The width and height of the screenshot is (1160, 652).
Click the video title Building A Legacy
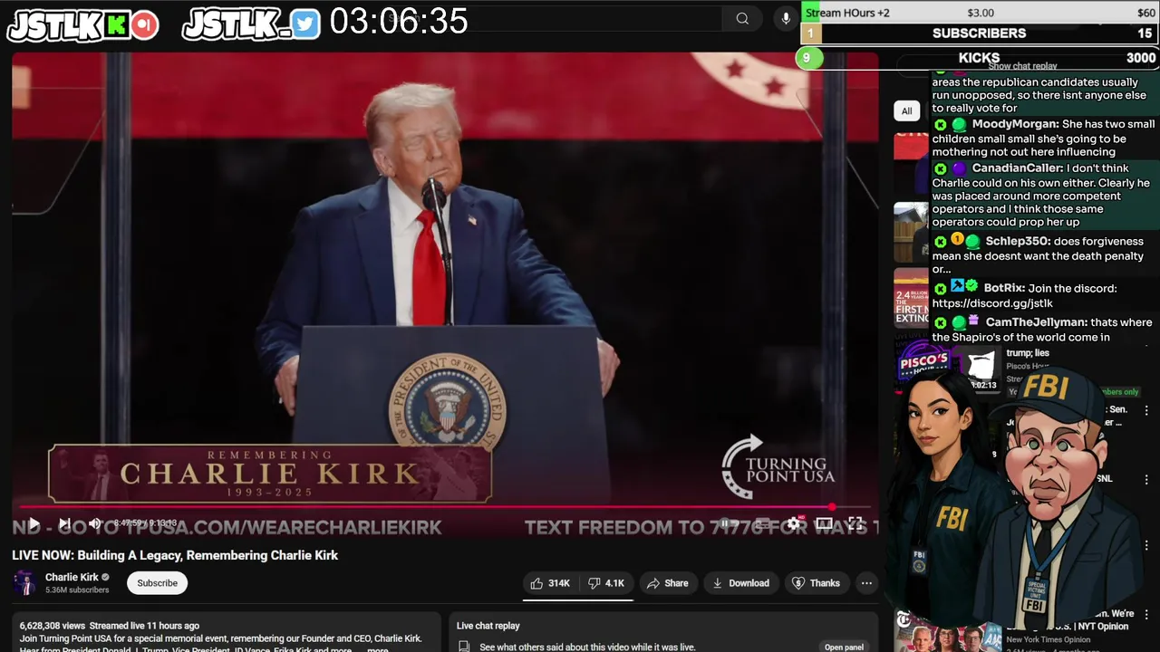pyautogui.click(x=175, y=555)
